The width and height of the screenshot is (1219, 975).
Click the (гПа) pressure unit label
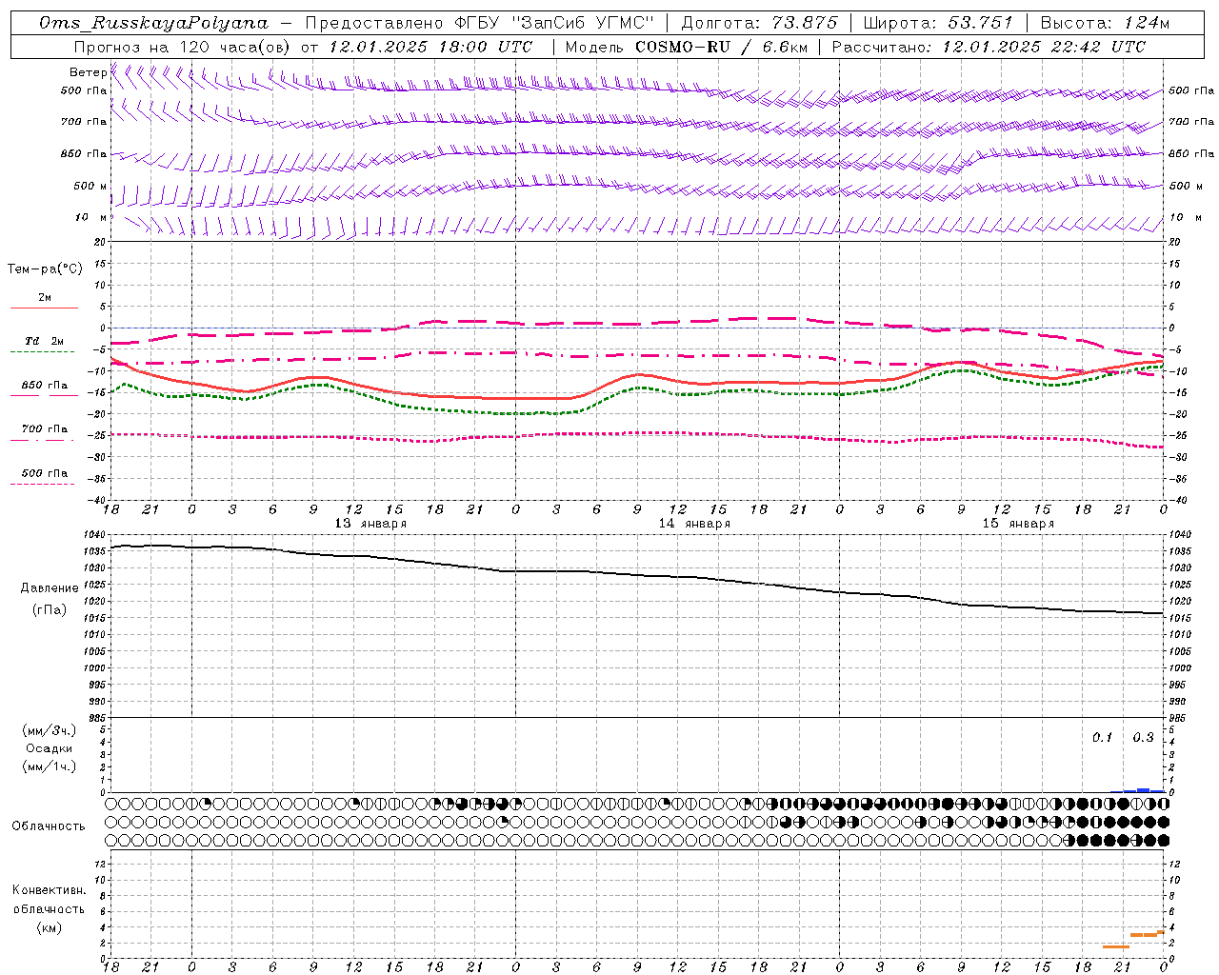50,610
